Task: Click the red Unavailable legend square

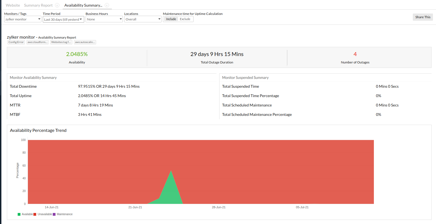Action: point(35,214)
